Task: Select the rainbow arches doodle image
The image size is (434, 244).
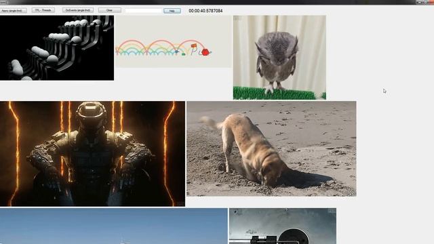Action: (174, 41)
